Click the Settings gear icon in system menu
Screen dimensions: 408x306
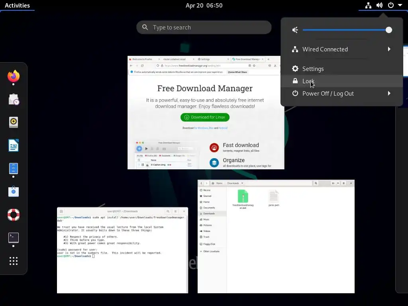[x=295, y=69]
